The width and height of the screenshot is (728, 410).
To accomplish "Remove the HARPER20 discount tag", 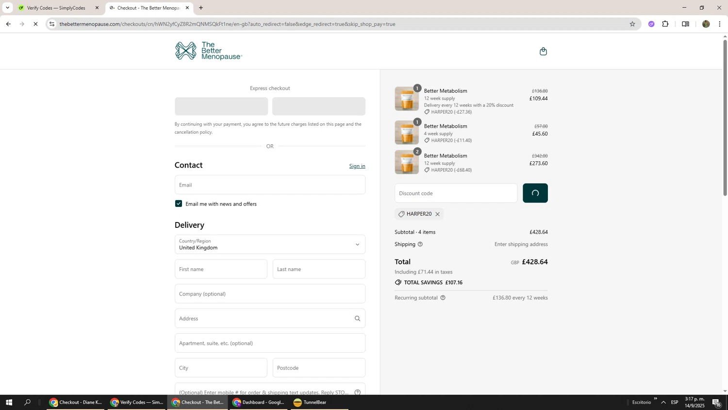I will [437, 214].
